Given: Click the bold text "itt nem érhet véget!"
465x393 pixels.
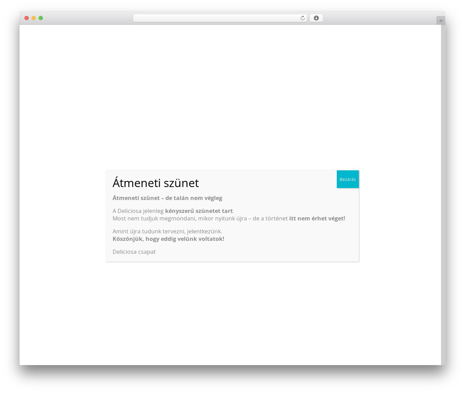Looking at the screenshot, I should (x=317, y=218).
